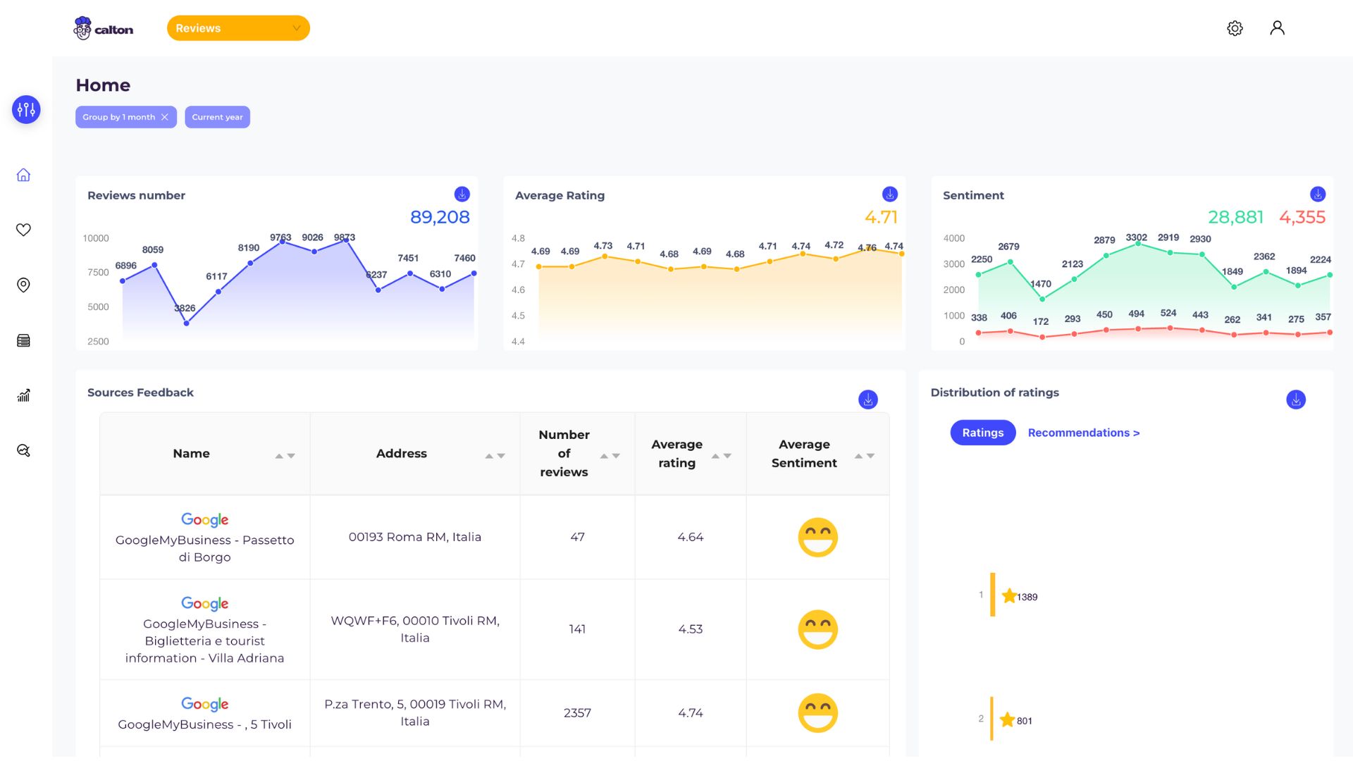Select the Ratings toggle button
The height and width of the screenshot is (761, 1353).
(x=982, y=432)
